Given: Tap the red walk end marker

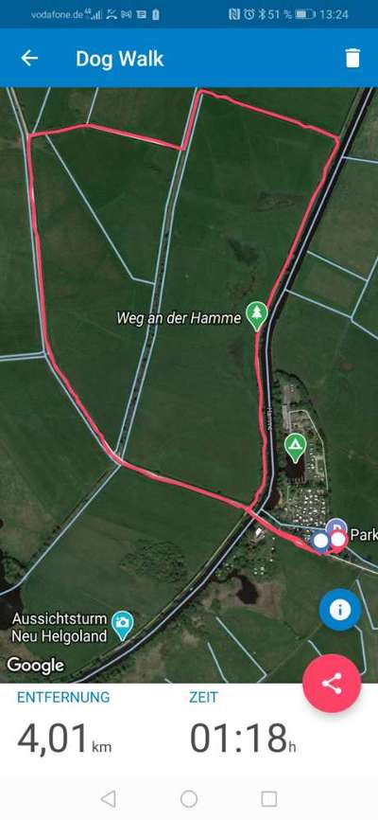Looking at the screenshot, I should click(338, 540).
